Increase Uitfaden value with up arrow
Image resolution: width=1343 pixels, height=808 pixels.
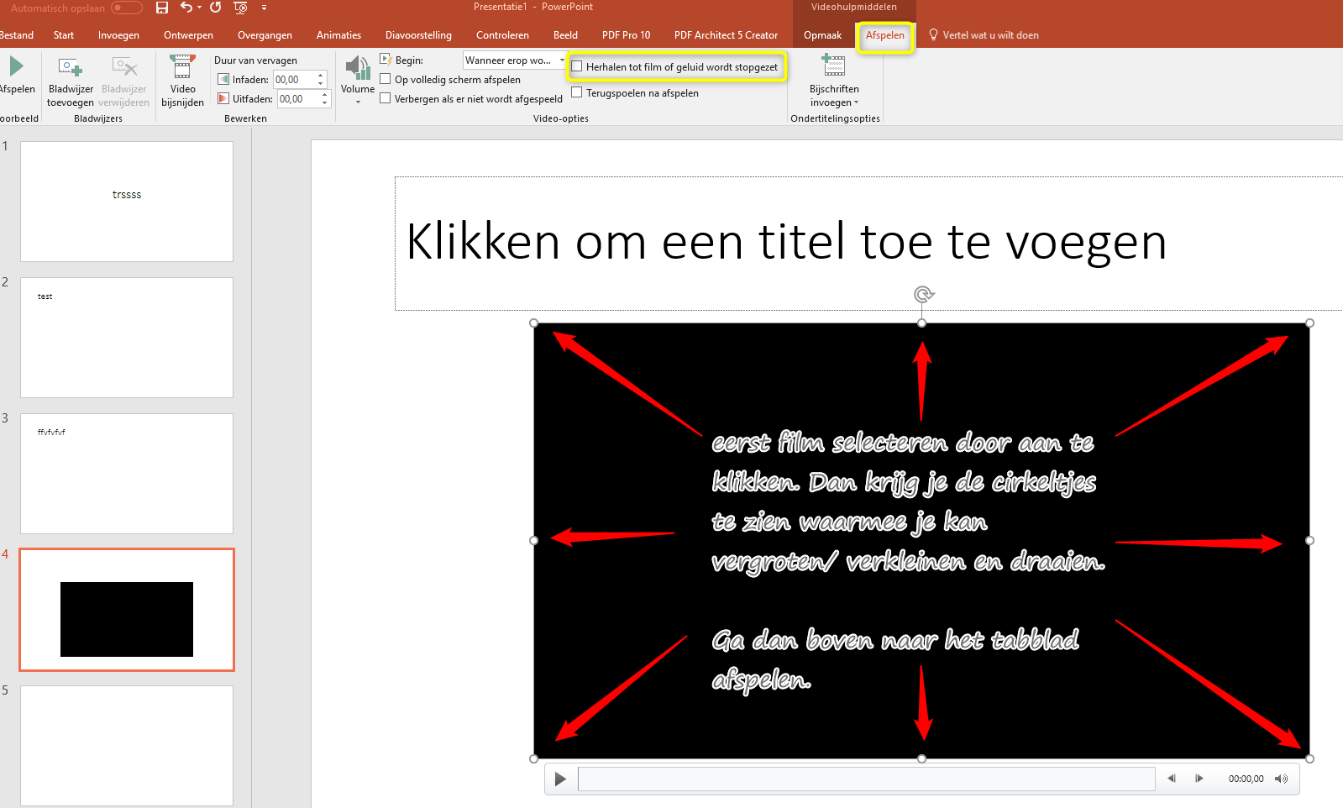click(x=325, y=95)
